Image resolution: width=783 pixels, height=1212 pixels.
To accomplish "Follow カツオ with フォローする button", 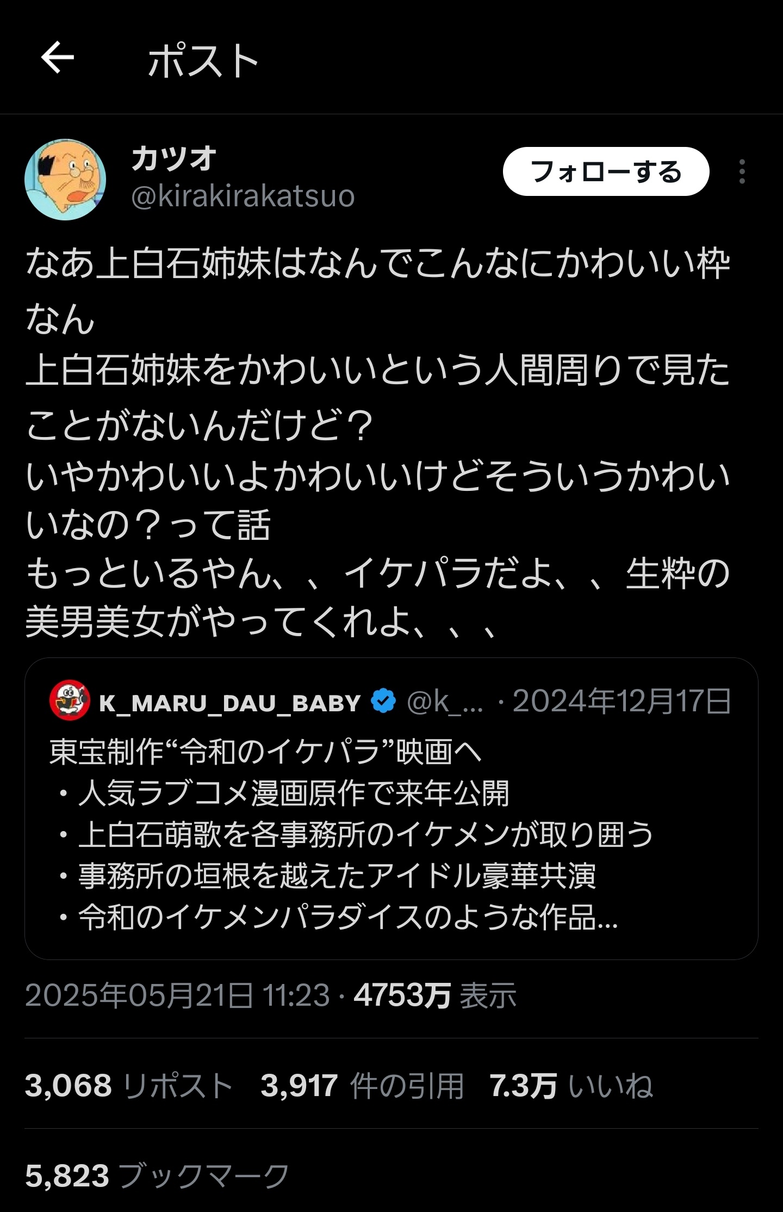I will (x=606, y=171).
